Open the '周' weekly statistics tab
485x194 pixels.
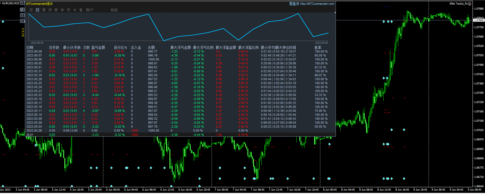[44, 10]
